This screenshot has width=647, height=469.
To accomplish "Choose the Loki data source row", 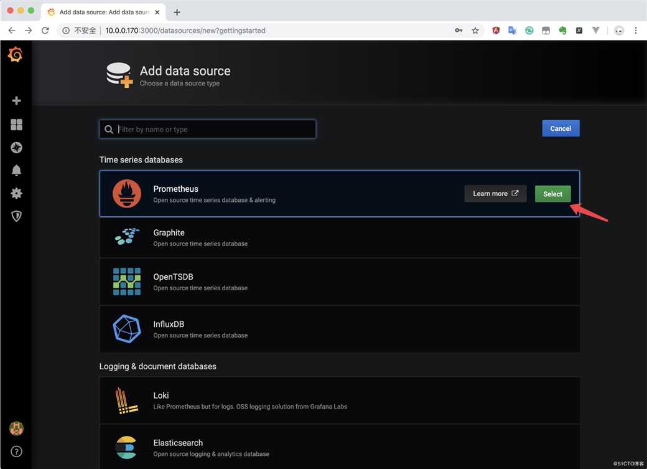I will tap(339, 400).
